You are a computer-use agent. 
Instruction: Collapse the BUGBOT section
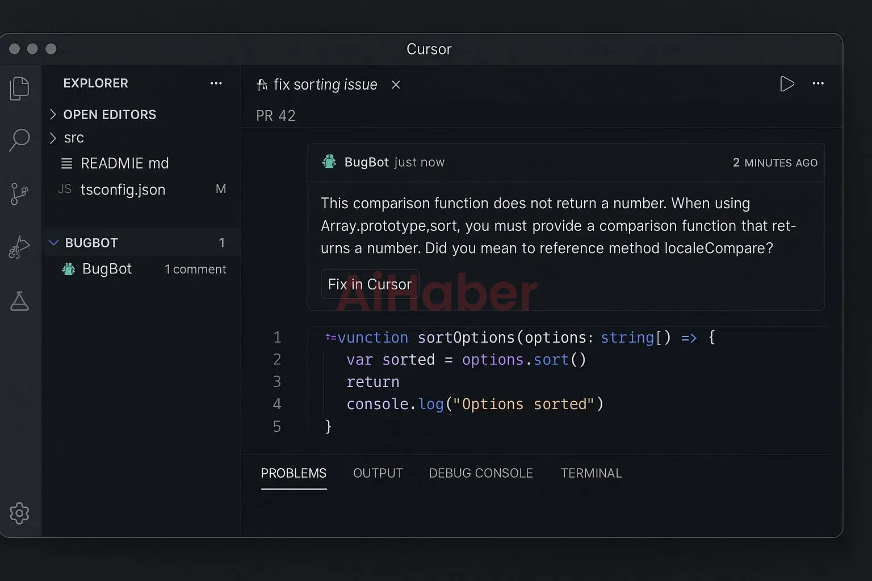tap(53, 242)
